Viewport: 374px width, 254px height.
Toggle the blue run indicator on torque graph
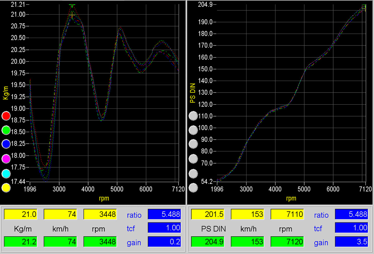[x=6, y=145]
